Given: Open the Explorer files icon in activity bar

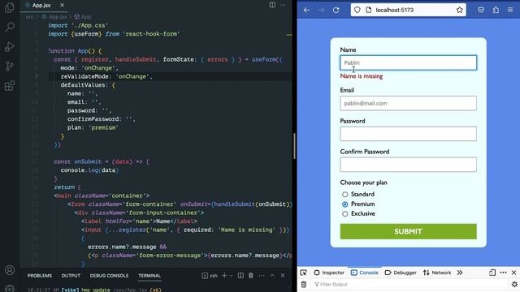Looking at the screenshot, I should coord(10,7).
